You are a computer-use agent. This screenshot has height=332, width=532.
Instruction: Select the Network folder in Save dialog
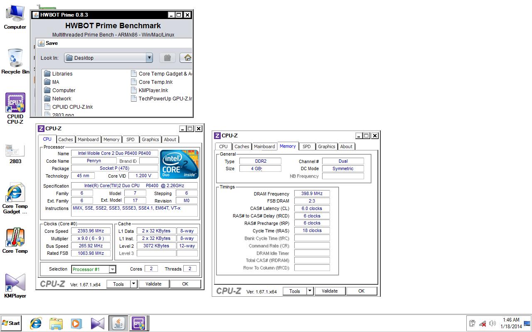coord(58,99)
